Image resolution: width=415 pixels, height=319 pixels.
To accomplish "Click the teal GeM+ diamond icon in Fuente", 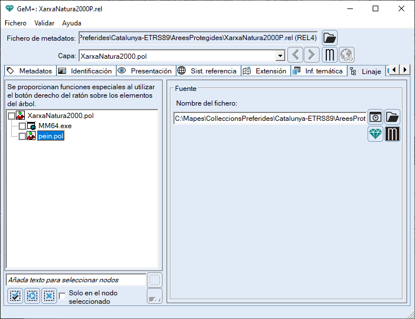I will 375,134.
